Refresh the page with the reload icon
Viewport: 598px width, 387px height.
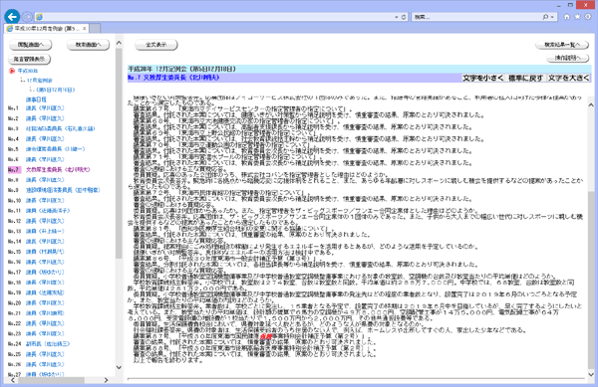[x=404, y=17]
